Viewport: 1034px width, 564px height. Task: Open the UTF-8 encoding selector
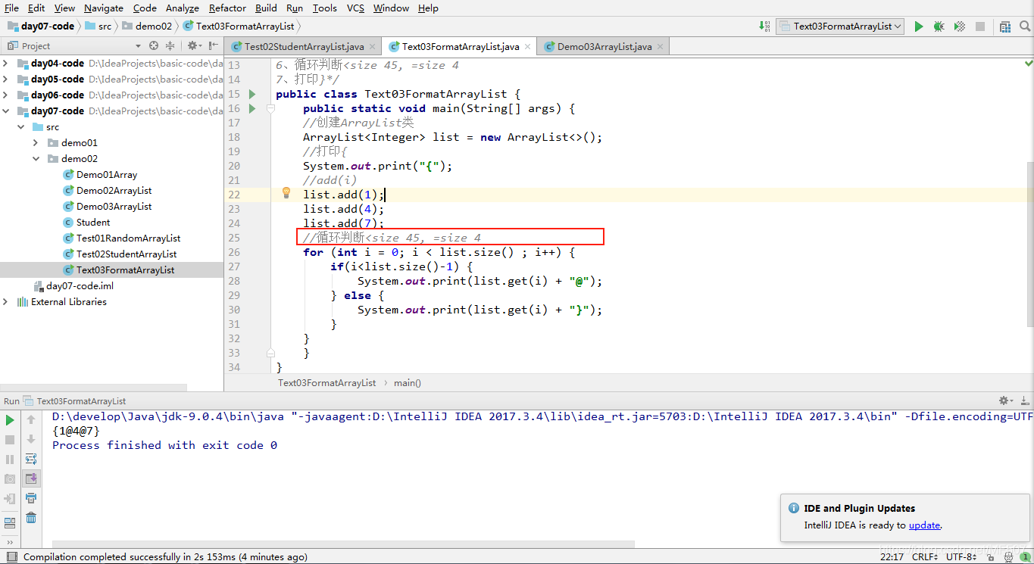963,556
